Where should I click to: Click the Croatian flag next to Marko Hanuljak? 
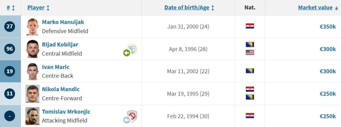click(x=250, y=26)
